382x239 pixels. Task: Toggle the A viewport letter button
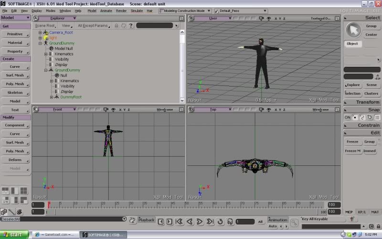pos(35,18)
